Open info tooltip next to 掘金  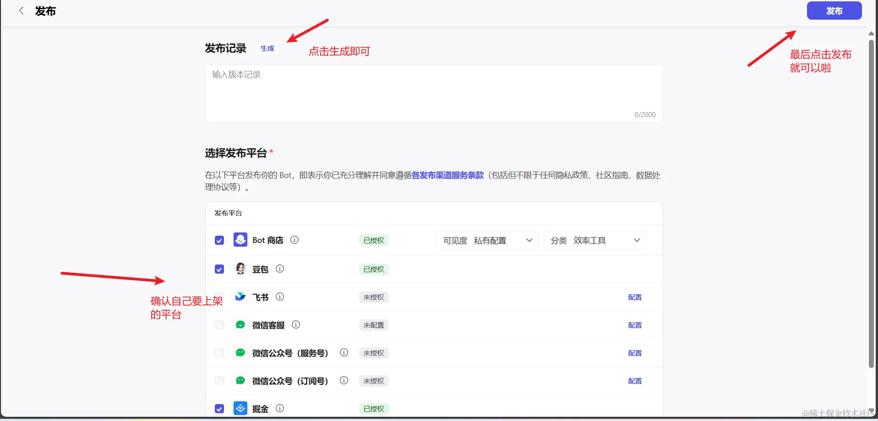[280, 408]
